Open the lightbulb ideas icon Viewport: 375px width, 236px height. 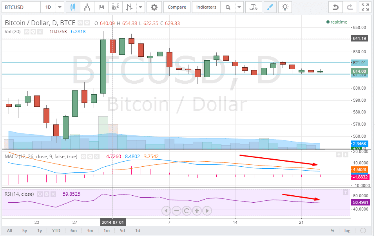coord(284,7)
